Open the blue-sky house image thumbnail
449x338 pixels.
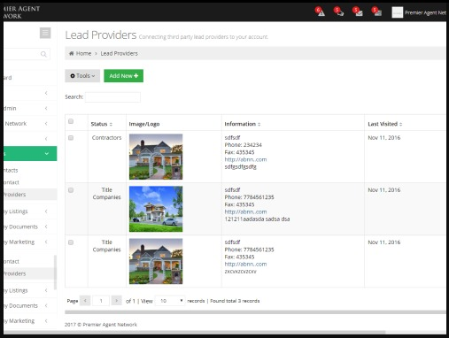point(156,209)
